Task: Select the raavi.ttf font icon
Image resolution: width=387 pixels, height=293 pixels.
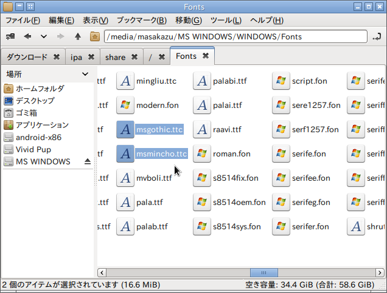Action: point(202,129)
